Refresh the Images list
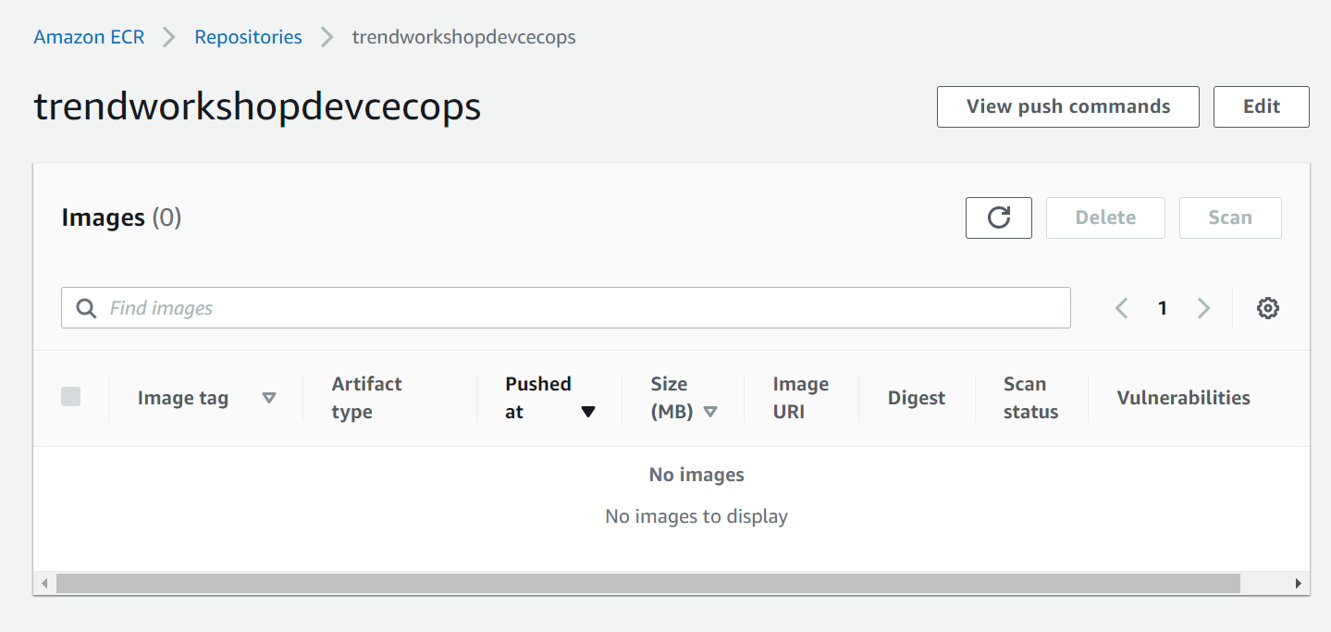Image resolution: width=1331 pixels, height=632 pixels. tap(998, 217)
